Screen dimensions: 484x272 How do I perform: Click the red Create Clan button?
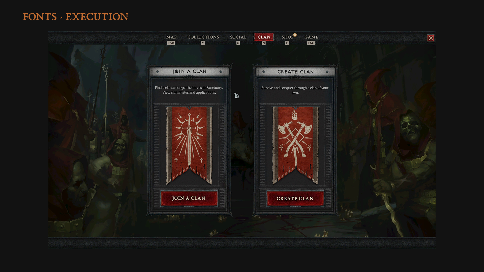295,199
